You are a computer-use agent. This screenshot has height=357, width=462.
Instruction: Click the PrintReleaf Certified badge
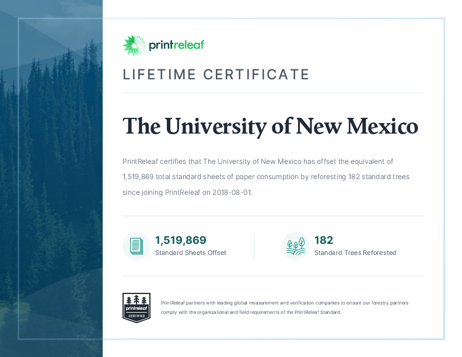click(136, 307)
